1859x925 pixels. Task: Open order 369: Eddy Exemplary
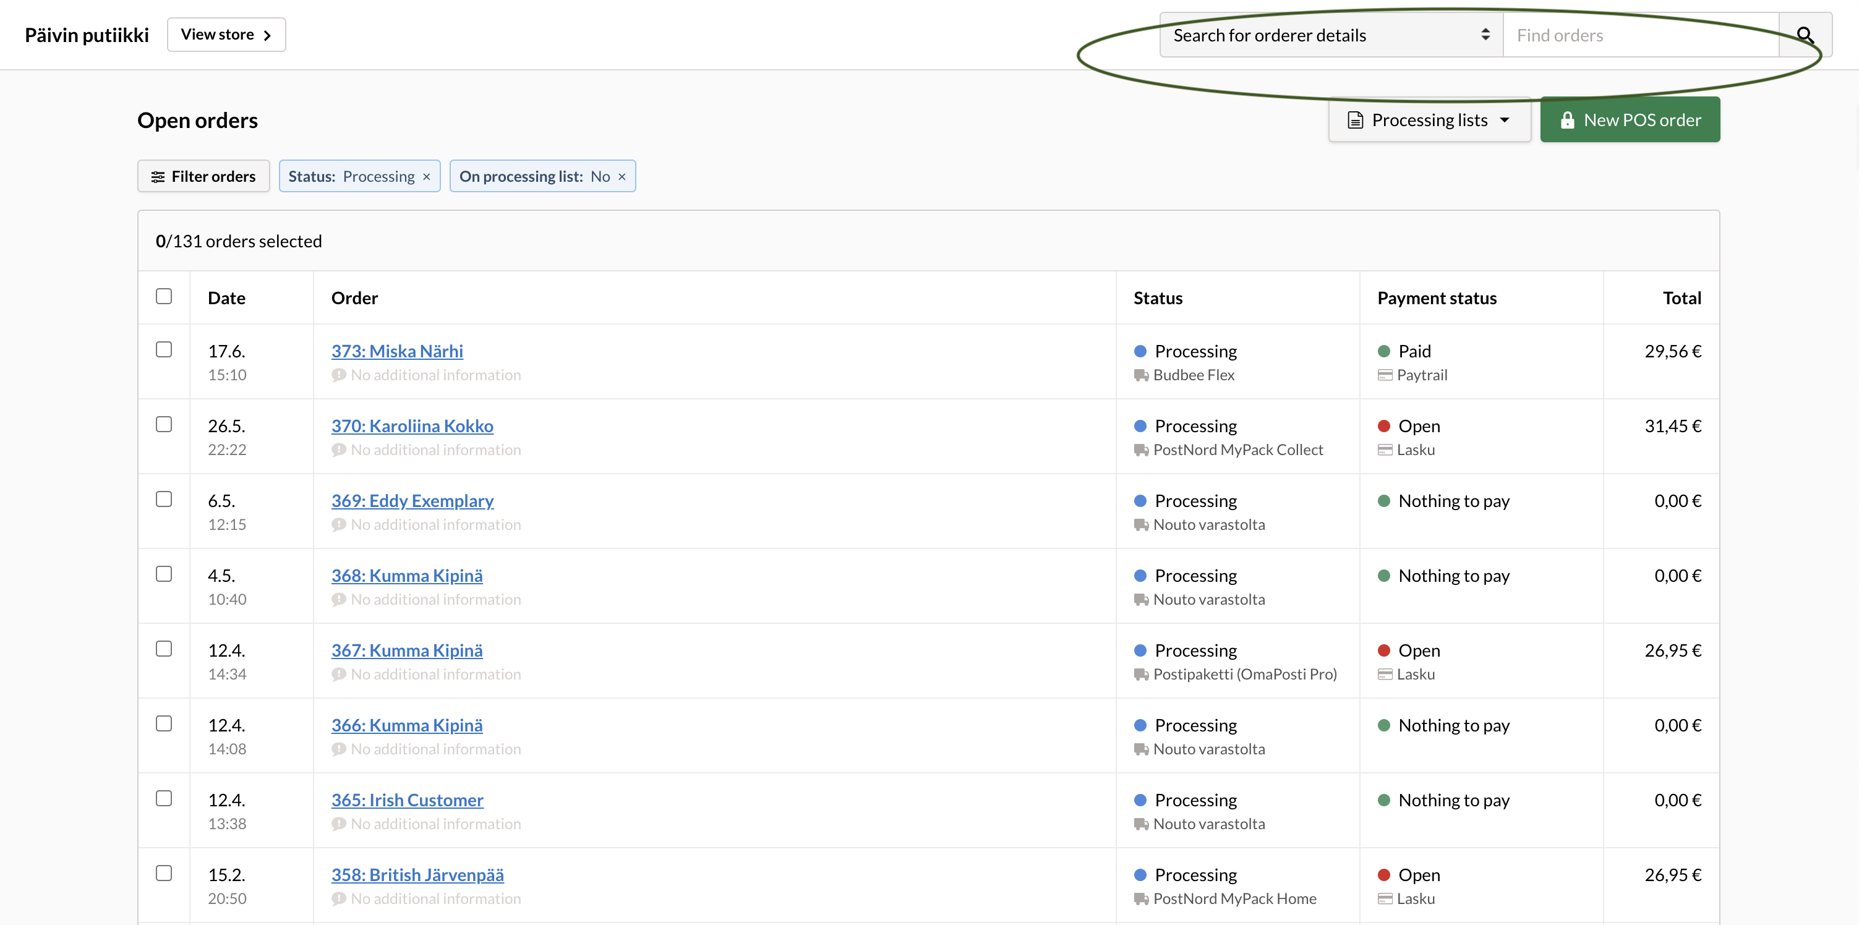pos(412,501)
